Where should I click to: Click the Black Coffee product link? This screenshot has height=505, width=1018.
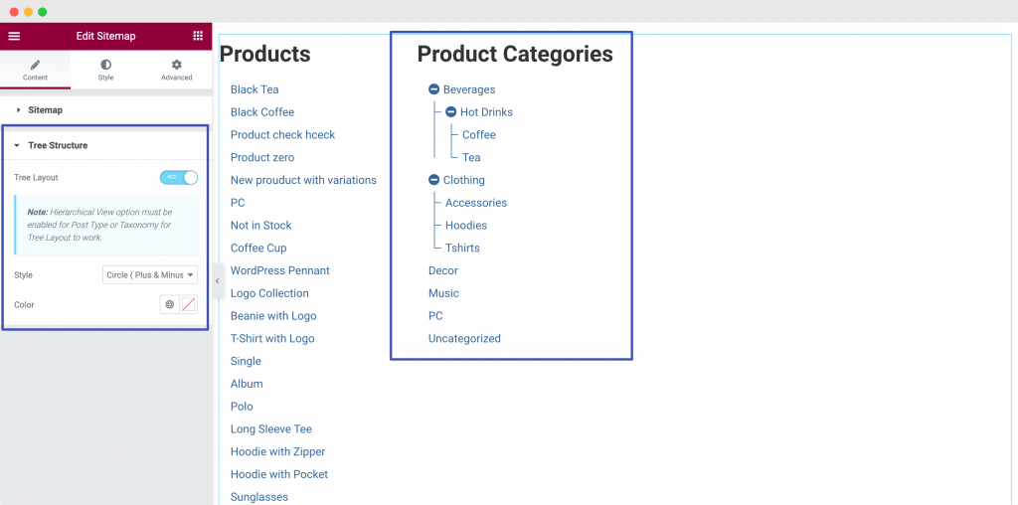(x=262, y=112)
